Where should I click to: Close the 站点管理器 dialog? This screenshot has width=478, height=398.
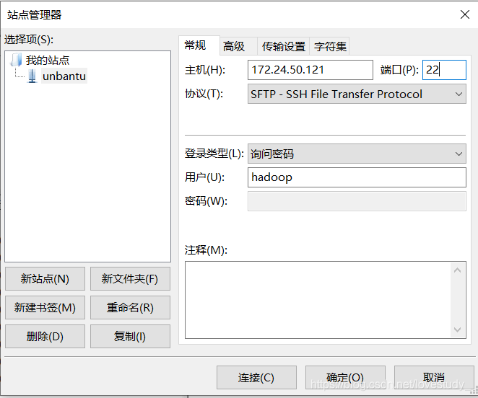465,14
